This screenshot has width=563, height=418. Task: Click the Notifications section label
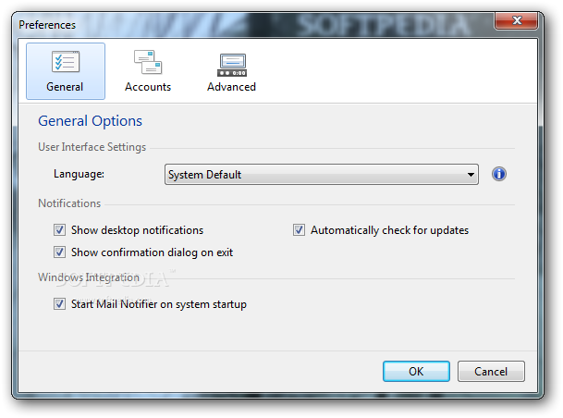point(69,203)
